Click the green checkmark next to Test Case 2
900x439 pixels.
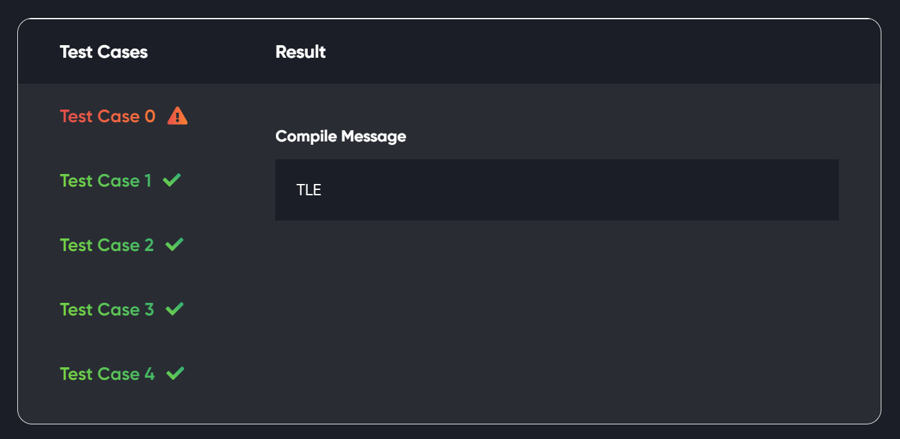click(x=174, y=244)
